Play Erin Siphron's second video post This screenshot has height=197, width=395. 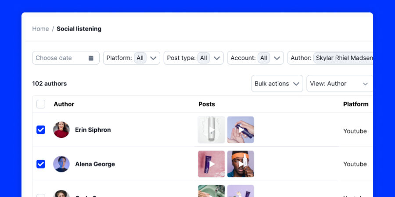[x=241, y=130]
